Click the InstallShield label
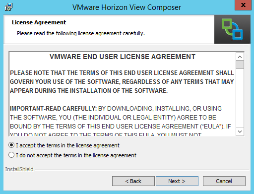The width and height of the screenshot is (254, 194). [x=19, y=169]
